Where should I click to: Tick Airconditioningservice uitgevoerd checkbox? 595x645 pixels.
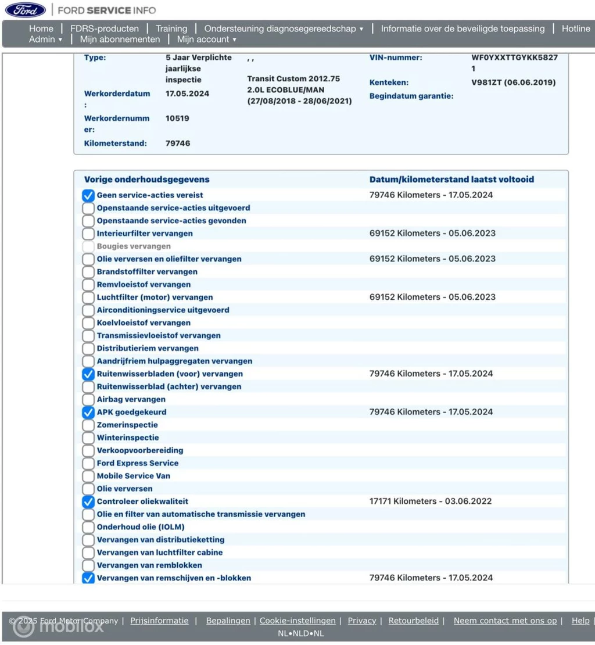coord(88,310)
